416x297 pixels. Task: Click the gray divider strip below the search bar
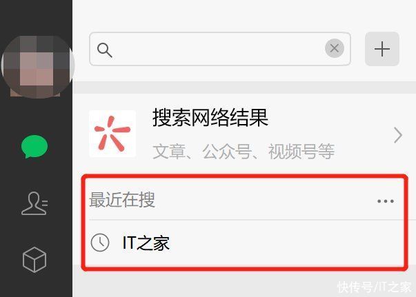click(244, 88)
